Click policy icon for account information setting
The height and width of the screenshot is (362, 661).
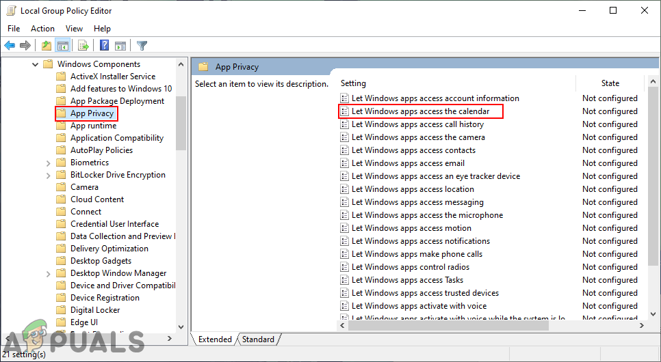click(345, 98)
